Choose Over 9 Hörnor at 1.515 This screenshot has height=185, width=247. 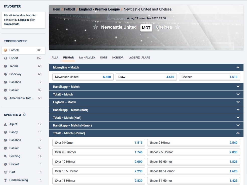click(x=99, y=143)
